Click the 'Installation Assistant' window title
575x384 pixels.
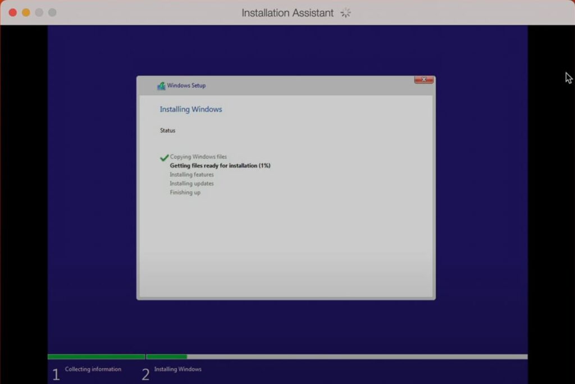[287, 12]
